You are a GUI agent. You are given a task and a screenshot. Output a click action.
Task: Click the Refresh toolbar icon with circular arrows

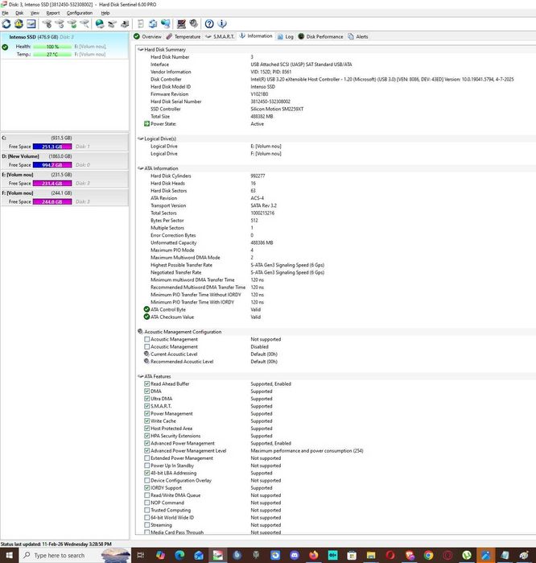pos(6,24)
